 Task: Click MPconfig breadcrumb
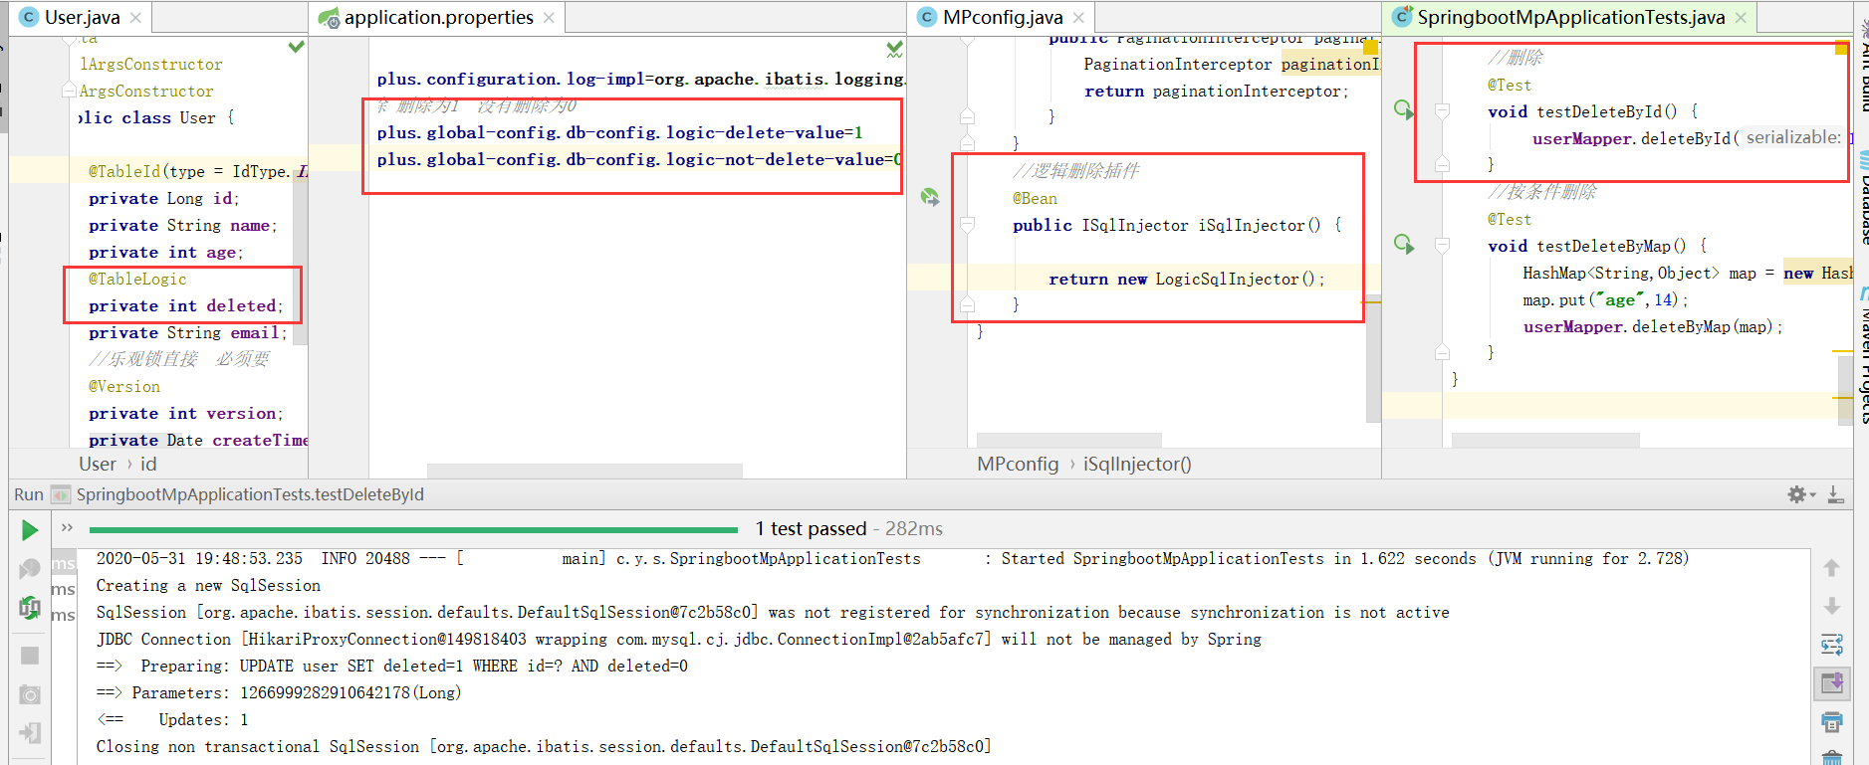[1018, 465]
